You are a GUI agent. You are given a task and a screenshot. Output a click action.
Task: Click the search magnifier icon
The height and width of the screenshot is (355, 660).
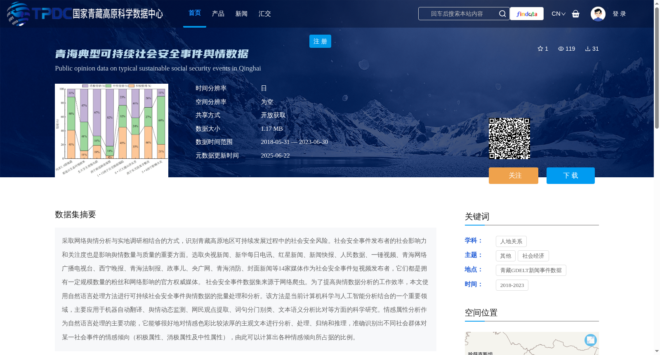pyautogui.click(x=502, y=14)
